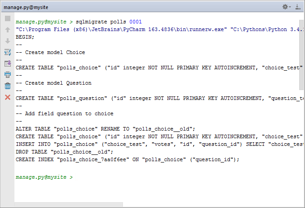Close the console with red X
This screenshot has height=208, width=305.
(x=8, y=97)
